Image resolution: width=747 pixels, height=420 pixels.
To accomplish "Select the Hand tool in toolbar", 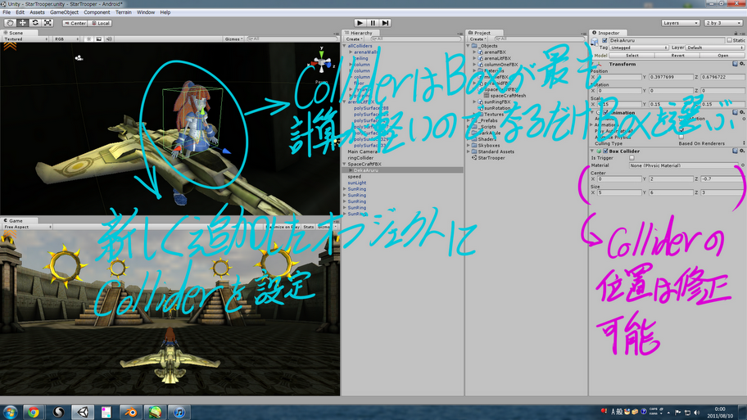I will (10, 23).
